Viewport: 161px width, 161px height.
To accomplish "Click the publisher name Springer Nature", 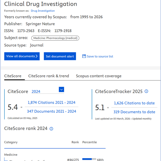I will point(40,24).
